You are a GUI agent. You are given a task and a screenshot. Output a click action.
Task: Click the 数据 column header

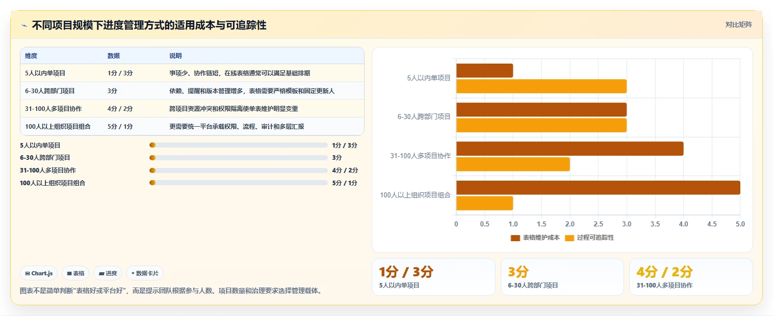coord(114,56)
